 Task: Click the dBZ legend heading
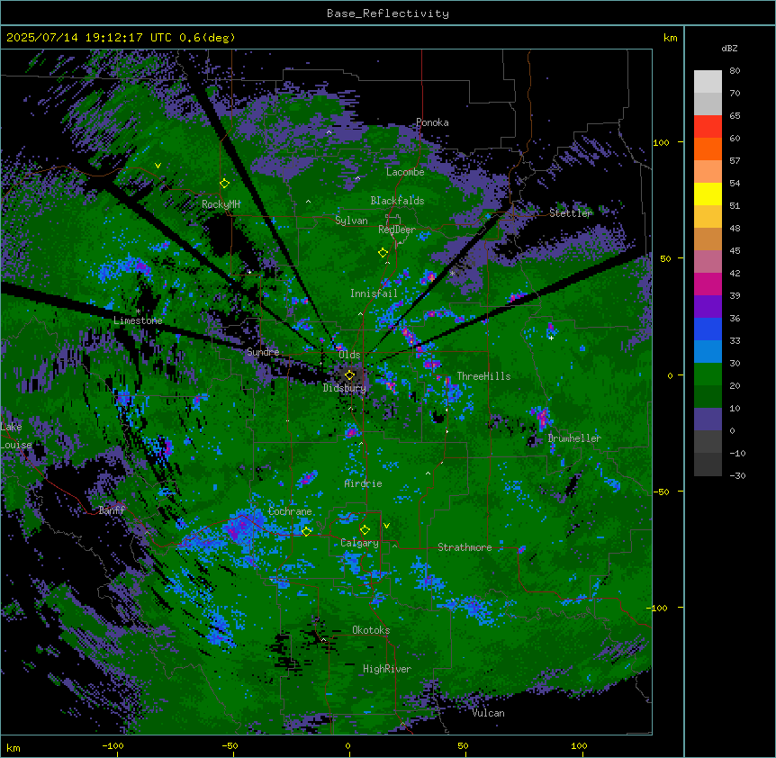click(729, 48)
